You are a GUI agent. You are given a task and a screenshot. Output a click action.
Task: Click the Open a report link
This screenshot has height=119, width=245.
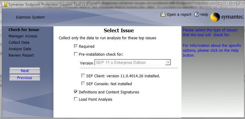[179, 15]
